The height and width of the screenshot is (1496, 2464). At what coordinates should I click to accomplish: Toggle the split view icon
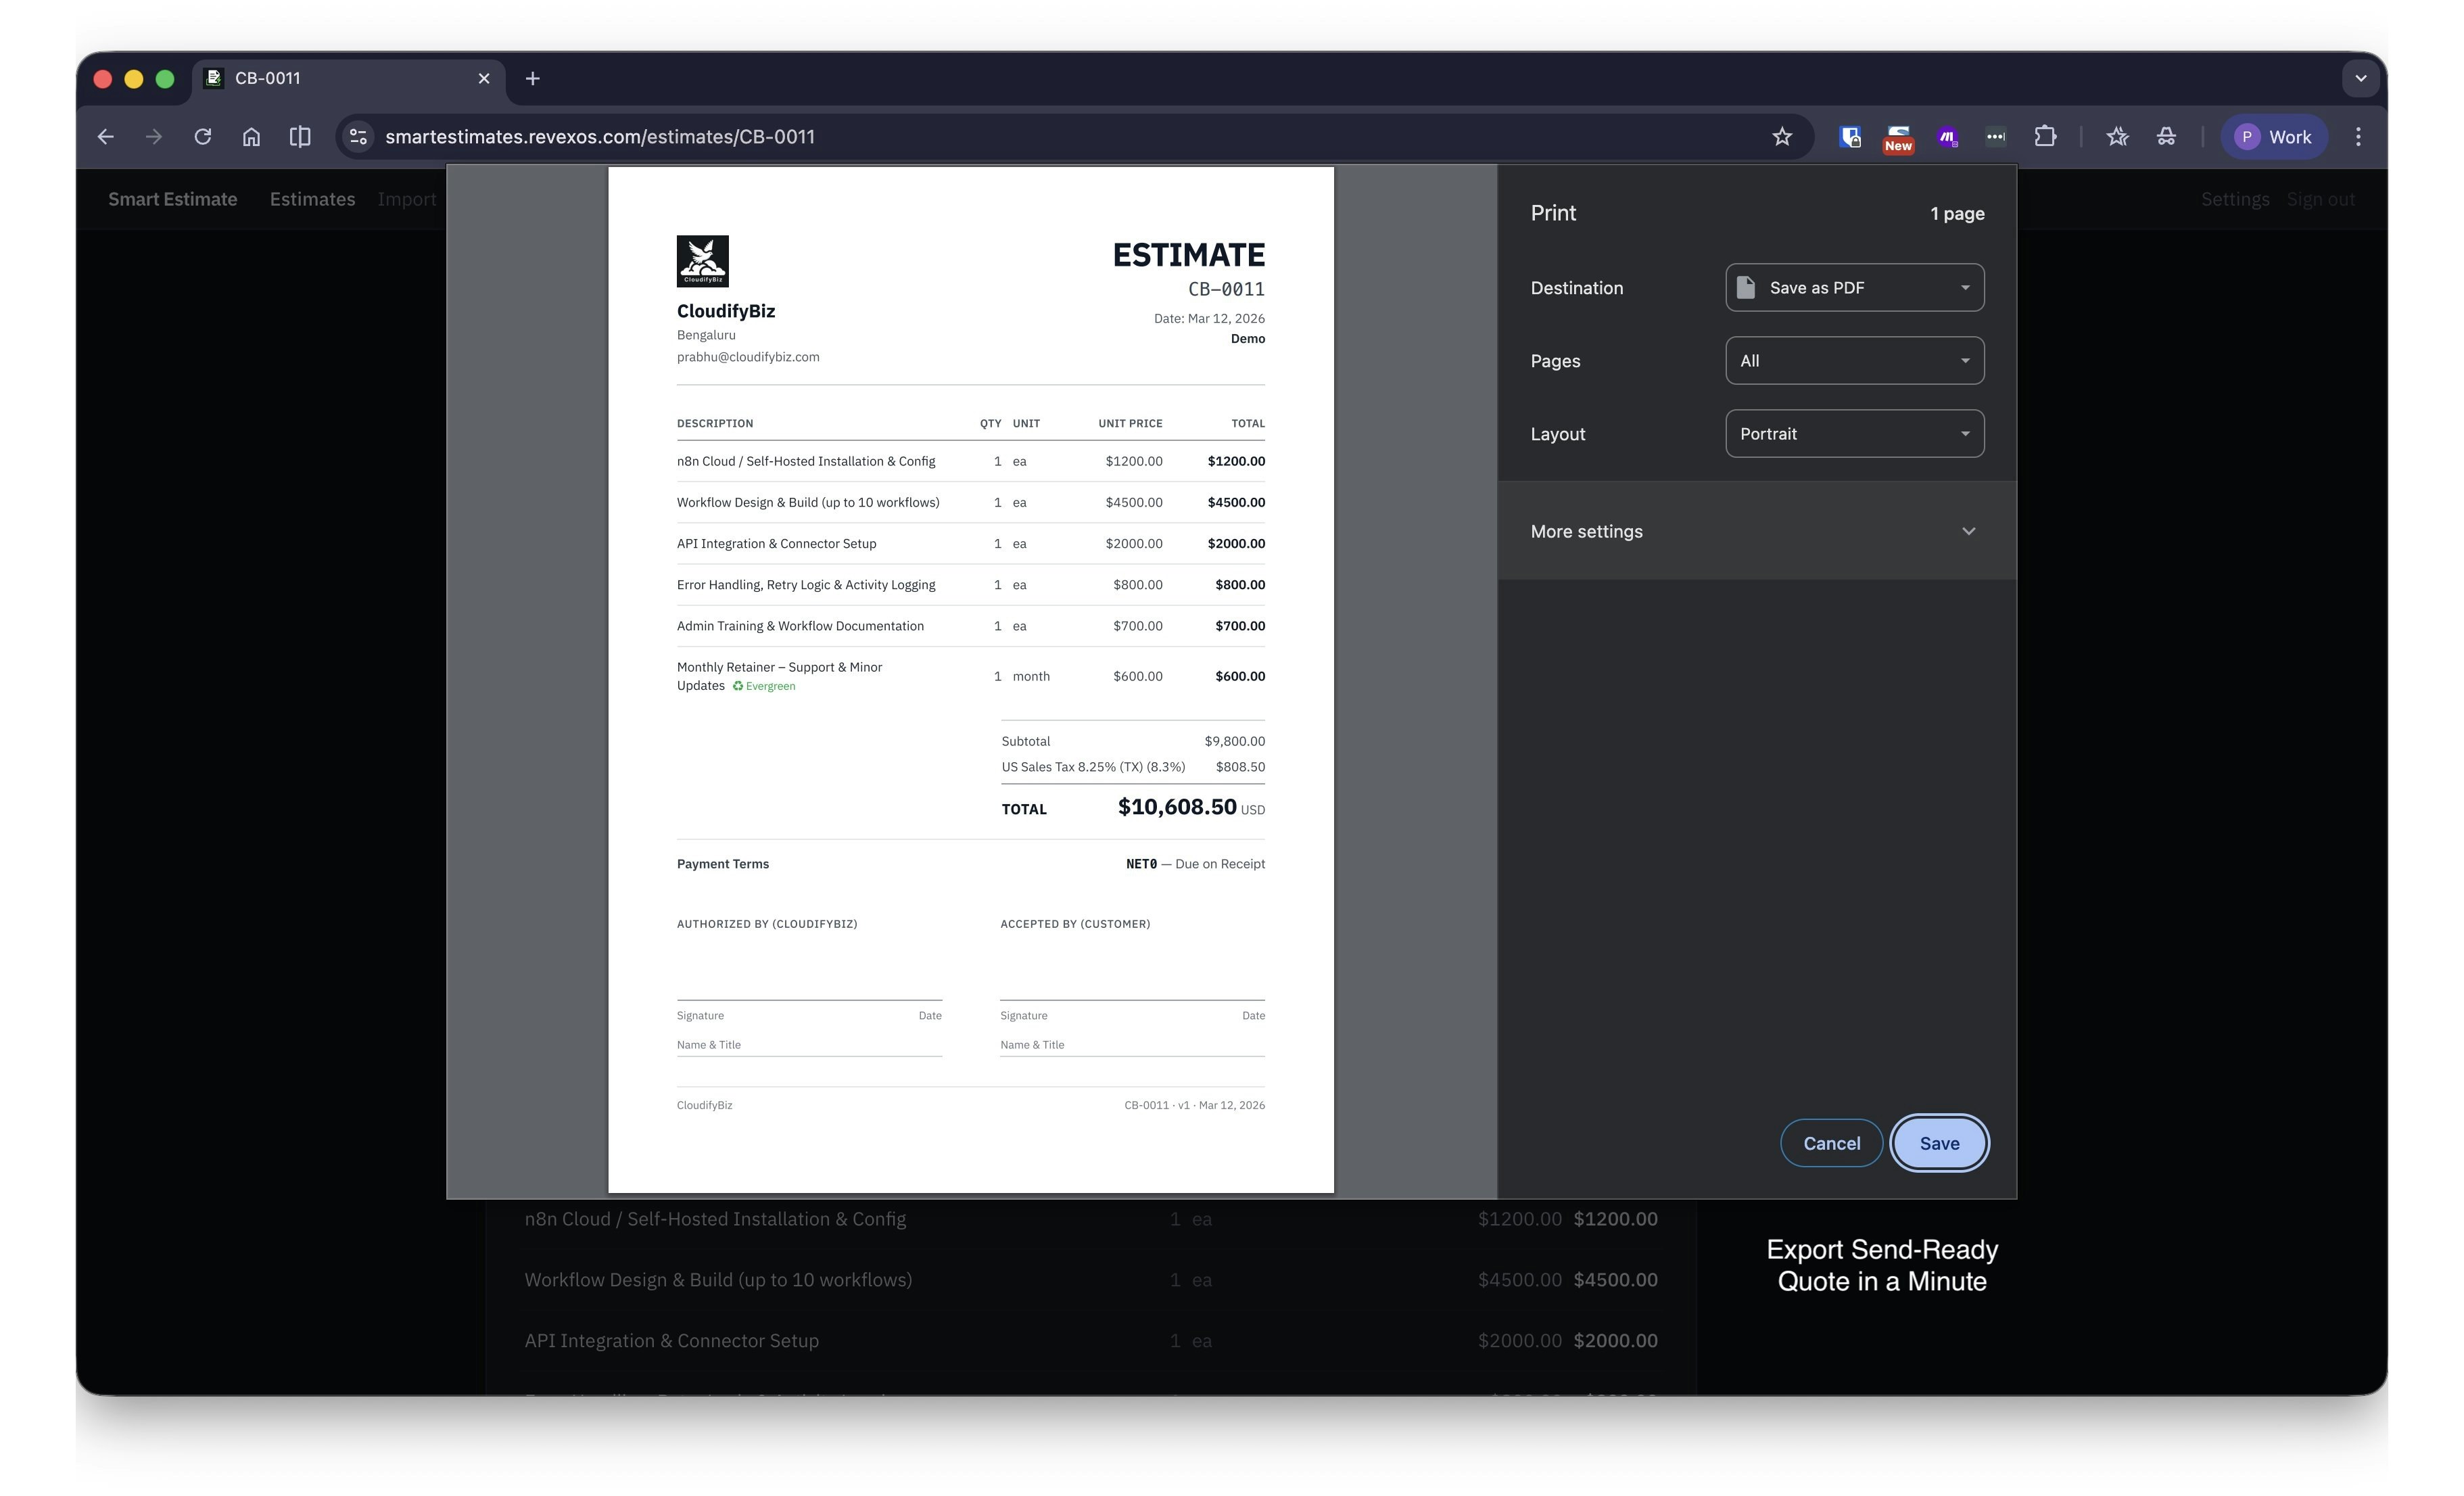click(300, 137)
